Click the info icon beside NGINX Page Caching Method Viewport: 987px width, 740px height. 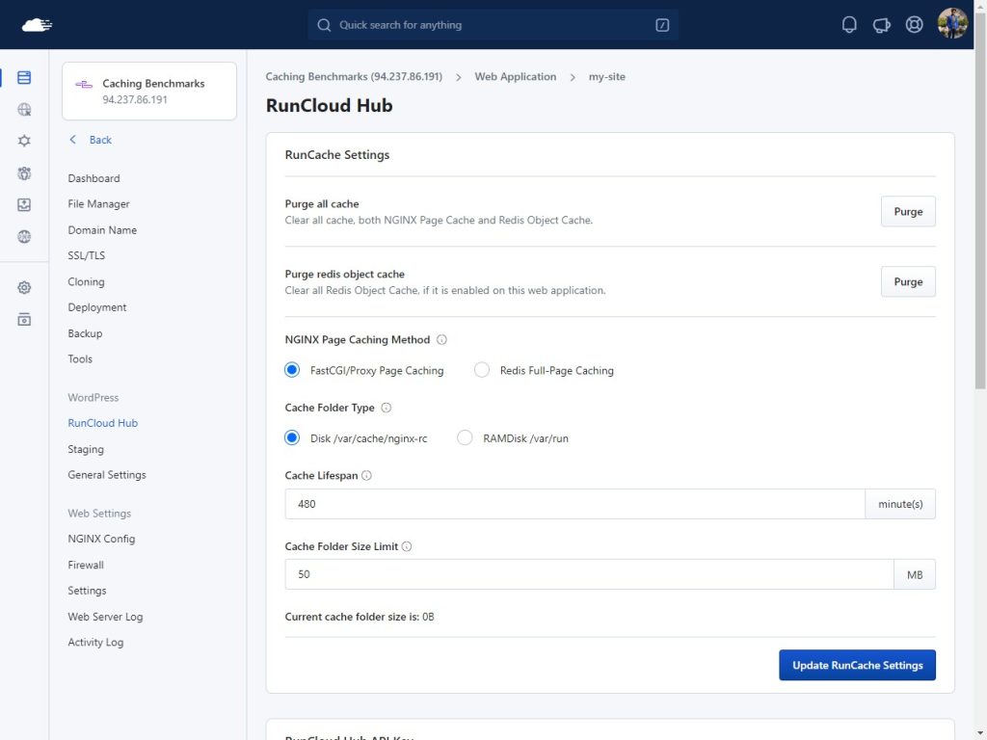(441, 340)
